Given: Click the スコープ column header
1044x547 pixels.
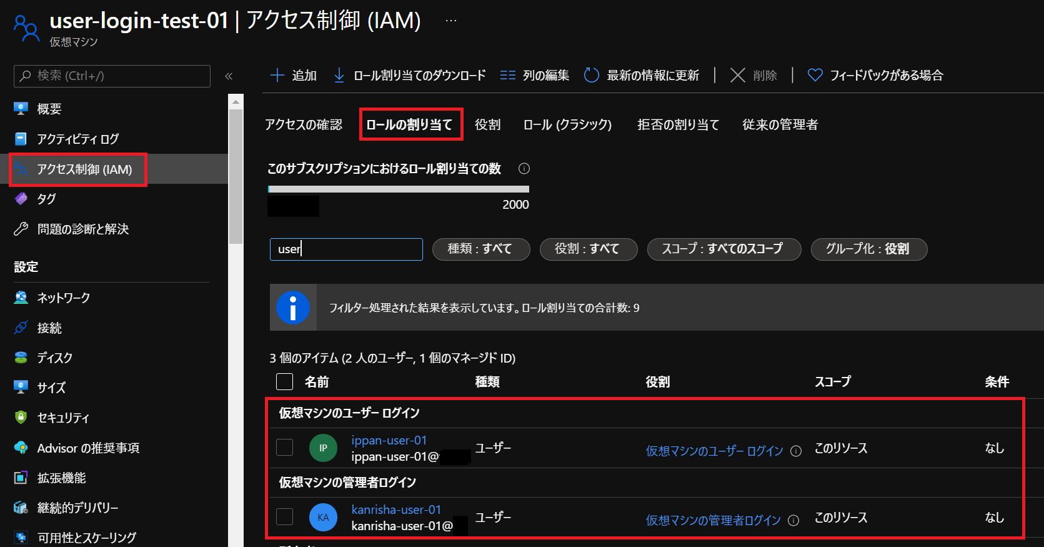Looking at the screenshot, I should click(833, 381).
